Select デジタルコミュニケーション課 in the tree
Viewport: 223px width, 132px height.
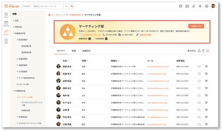tap(32, 104)
